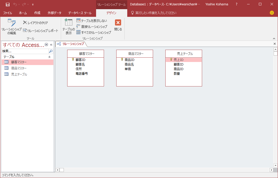Choose テーブルを表示しない in the ribbon
Image resolution: width=278 pixels, height=178 pixels.
pyautogui.click(x=92, y=21)
